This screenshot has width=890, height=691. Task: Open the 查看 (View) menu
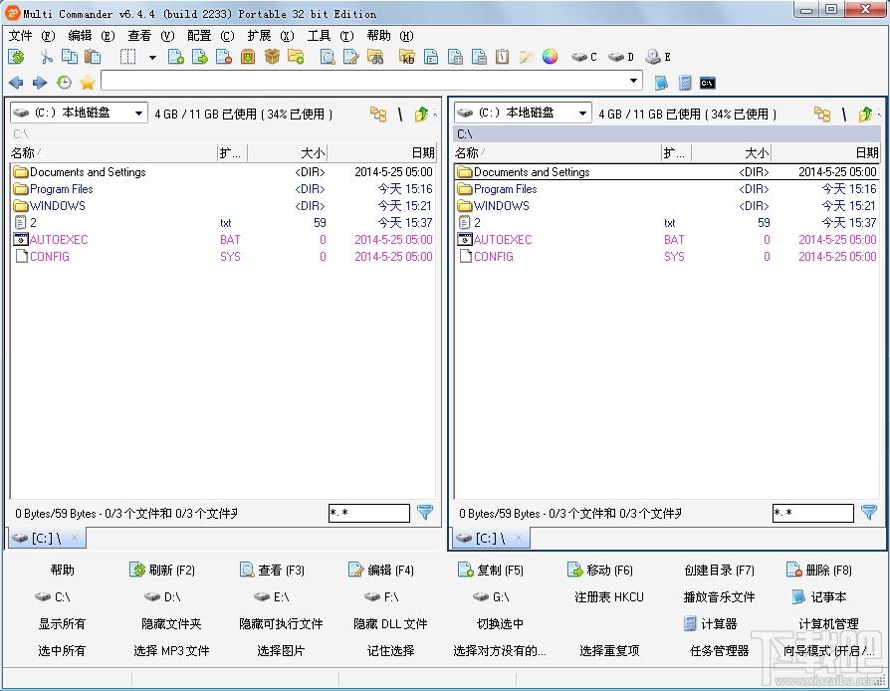pyautogui.click(x=150, y=35)
